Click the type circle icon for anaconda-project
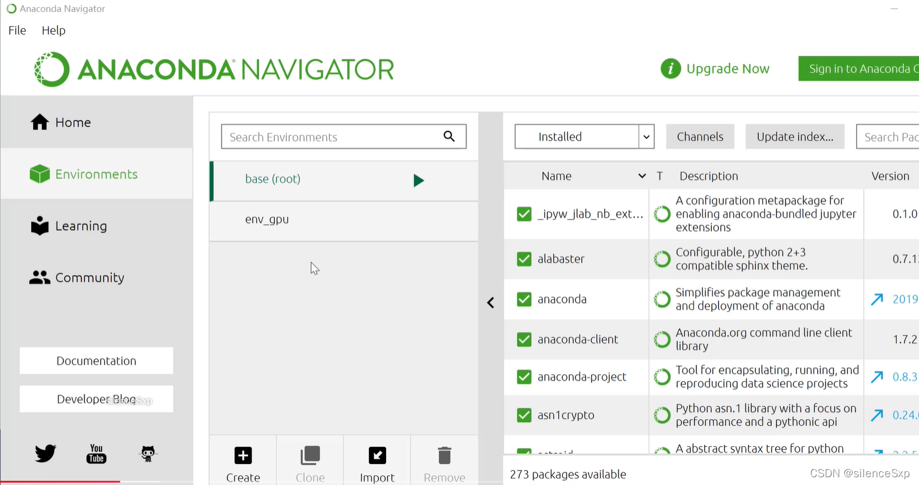919x485 pixels. [x=662, y=377]
